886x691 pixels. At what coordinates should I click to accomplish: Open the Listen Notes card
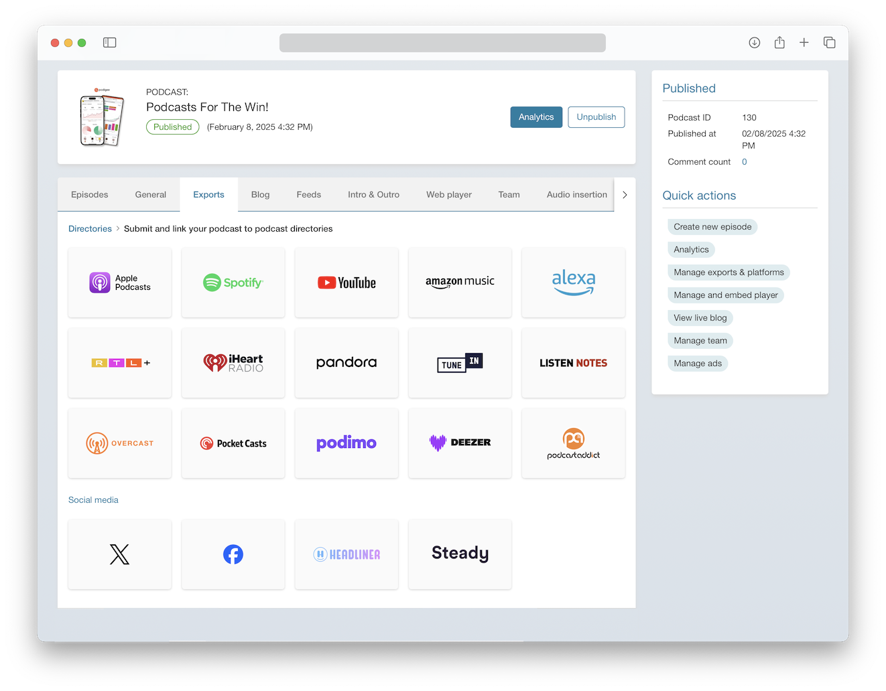(574, 363)
